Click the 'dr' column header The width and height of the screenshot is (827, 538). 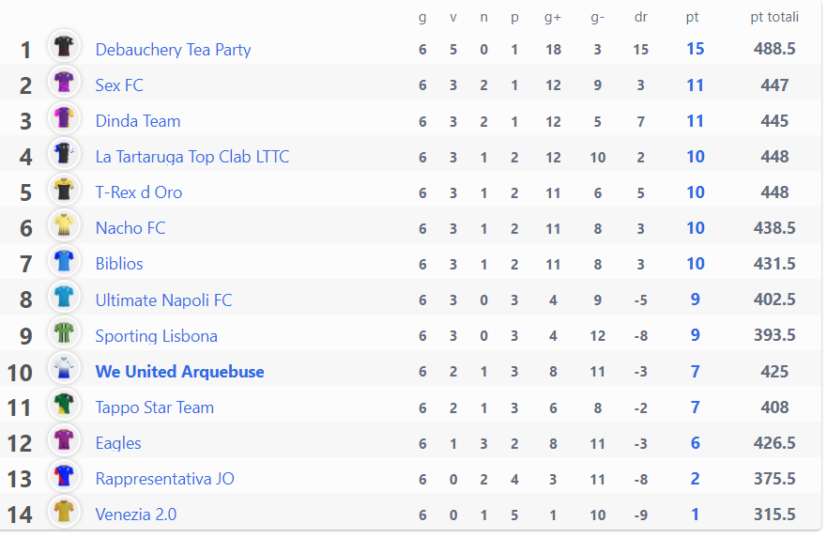click(x=640, y=18)
